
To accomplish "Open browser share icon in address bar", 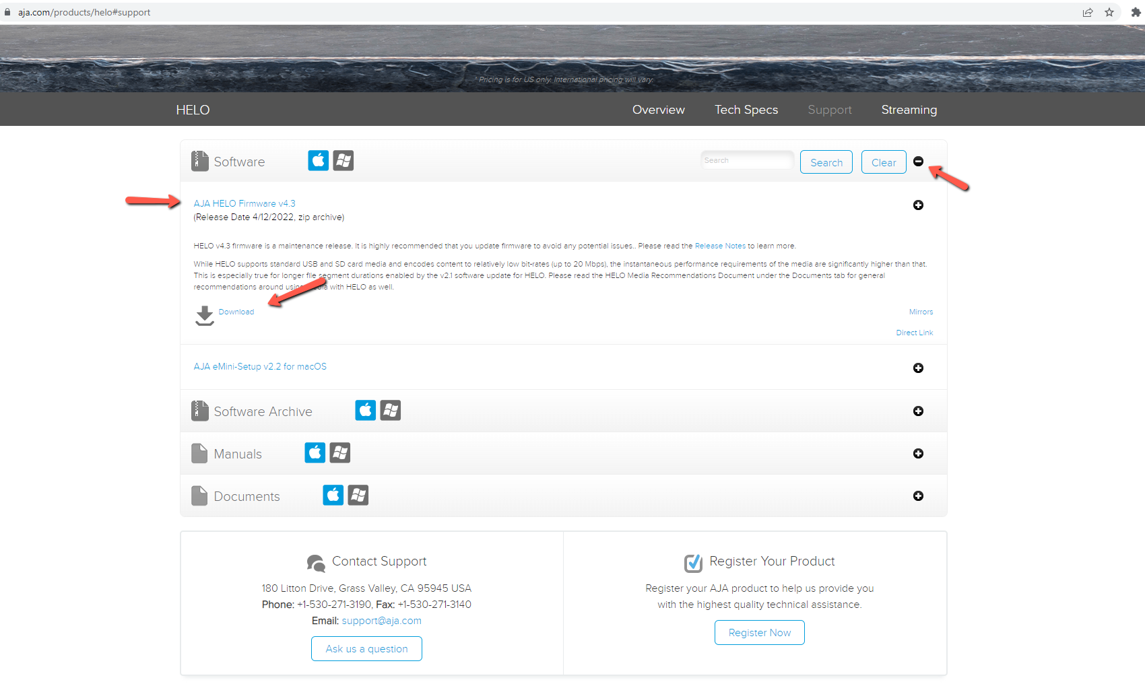I will [1088, 12].
